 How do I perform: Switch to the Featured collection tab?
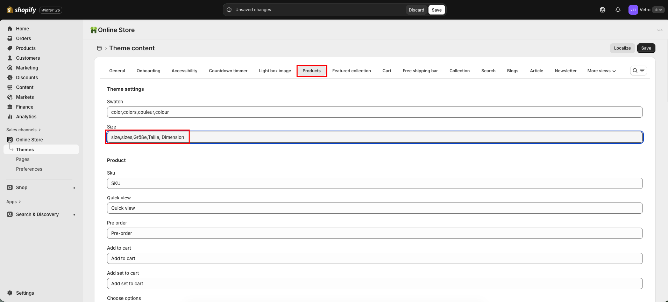351,71
